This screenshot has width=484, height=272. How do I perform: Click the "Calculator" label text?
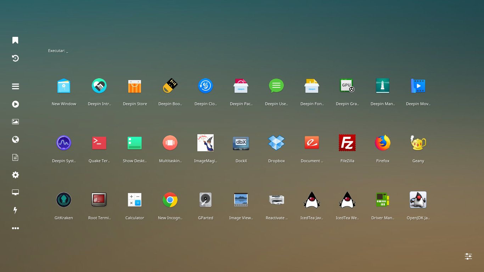(x=135, y=218)
